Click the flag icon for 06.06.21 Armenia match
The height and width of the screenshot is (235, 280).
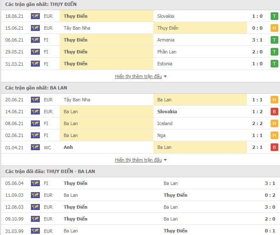(x=35, y=40)
